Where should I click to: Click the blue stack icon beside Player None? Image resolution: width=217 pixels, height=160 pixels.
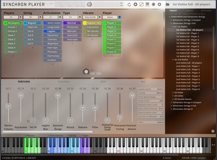[120, 17]
